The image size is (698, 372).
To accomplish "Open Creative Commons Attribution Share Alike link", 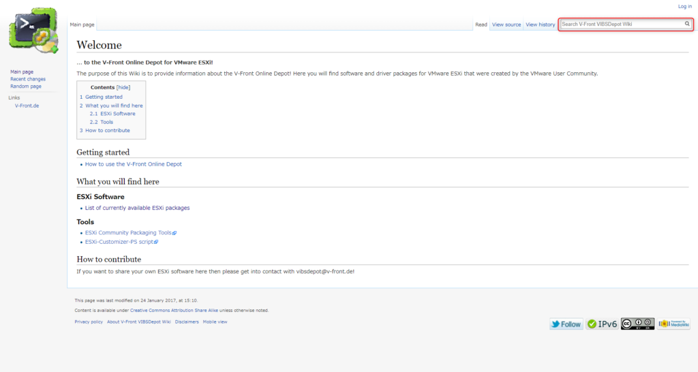I will point(174,311).
